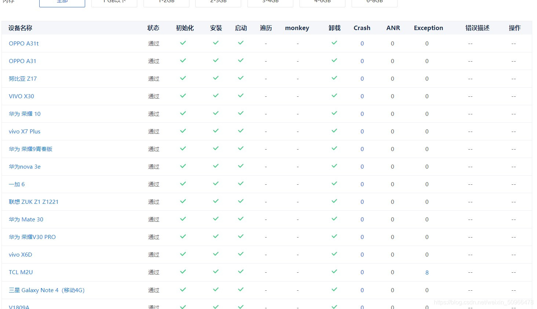Screen dimensions: 537x309
Task: Click the 卸载 check icon for 华为 荣耀 10
Action: coord(334,113)
